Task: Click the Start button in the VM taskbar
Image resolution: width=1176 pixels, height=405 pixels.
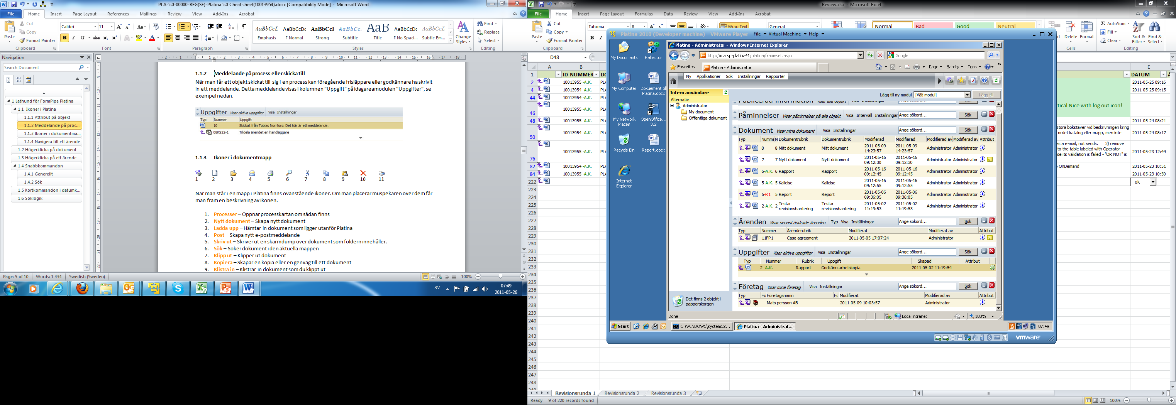Action: (x=620, y=327)
